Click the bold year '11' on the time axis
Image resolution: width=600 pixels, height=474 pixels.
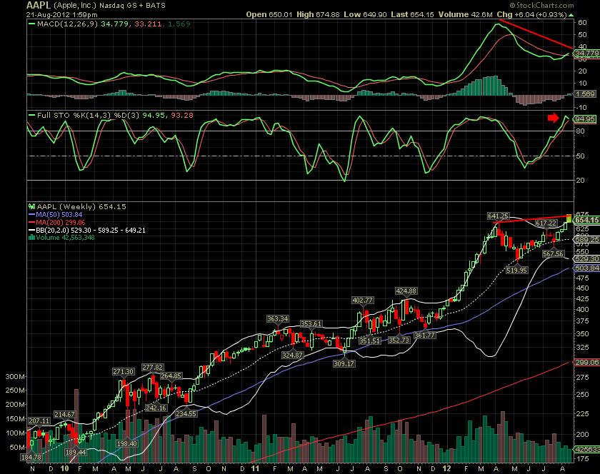point(255,468)
